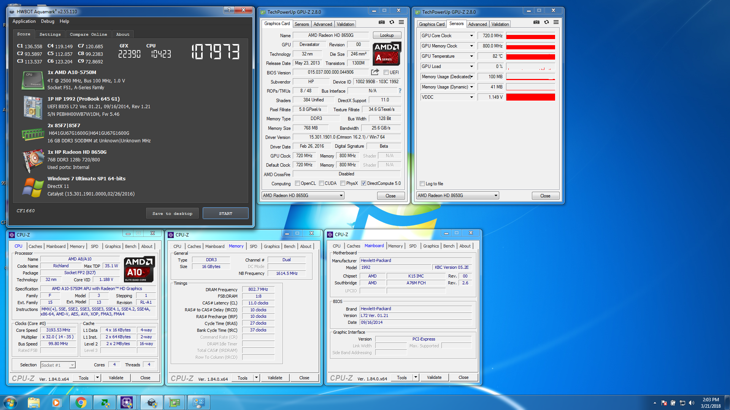Click graphics card icon in Aquamark
Viewport: 730px width, 410px height.
[x=33, y=161]
